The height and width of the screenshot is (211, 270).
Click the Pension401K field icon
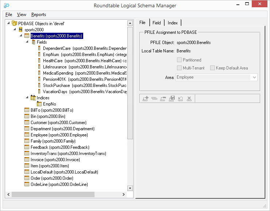click(39, 79)
